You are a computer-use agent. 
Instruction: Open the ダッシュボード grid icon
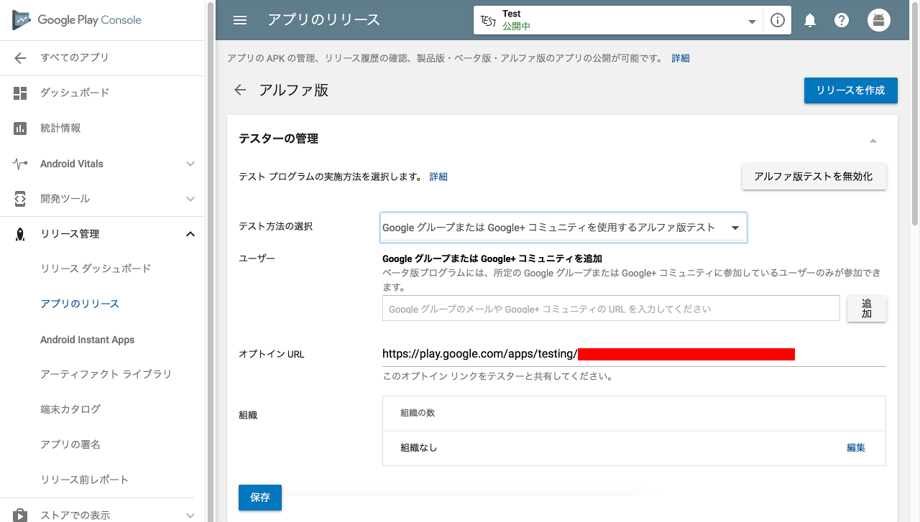[20, 93]
